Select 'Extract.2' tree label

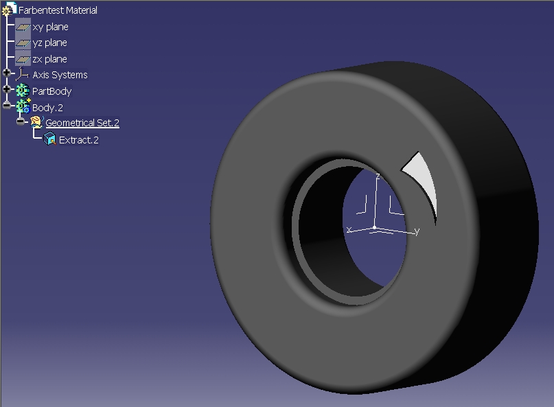point(79,140)
